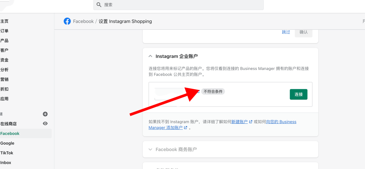Viewport: 365px width, 169px height.
Task: Click the Facebook 商务账户 heading
Action: click(176, 149)
